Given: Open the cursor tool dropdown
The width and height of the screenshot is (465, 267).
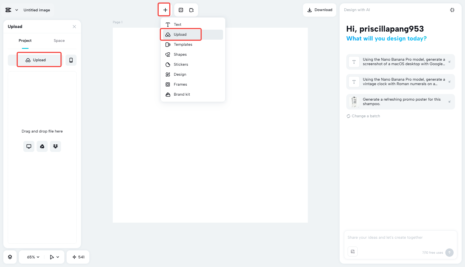Looking at the screenshot, I should coord(54,257).
